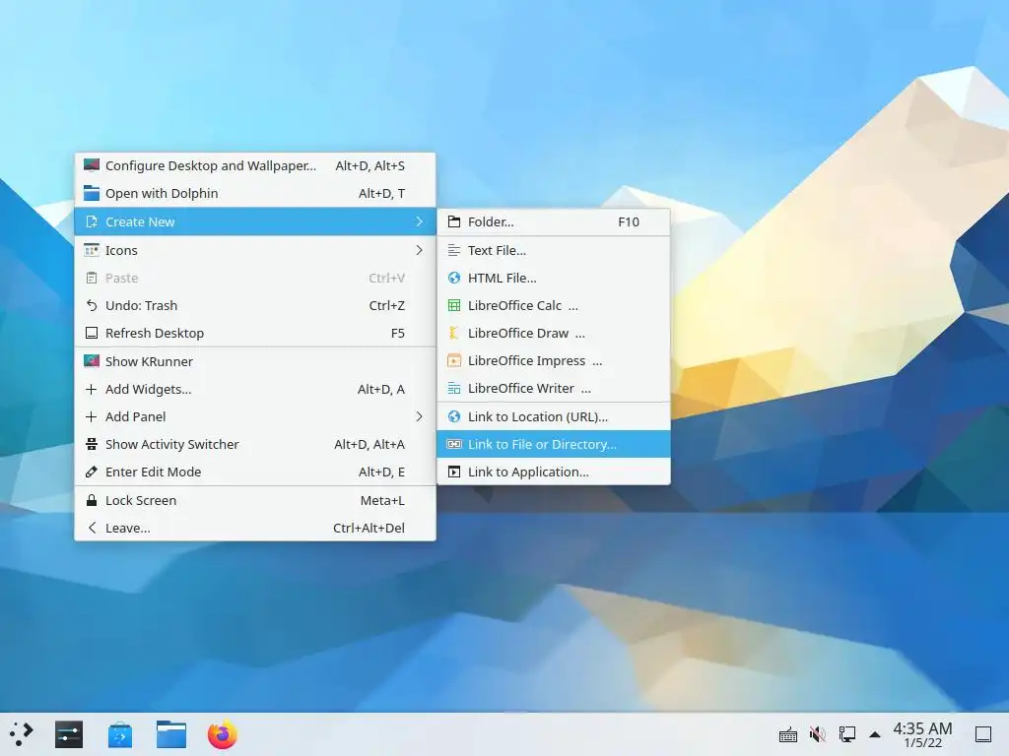The height and width of the screenshot is (756, 1009).
Task: Click the Dolphin folder icon in context menu
Action: (x=92, y=193)
